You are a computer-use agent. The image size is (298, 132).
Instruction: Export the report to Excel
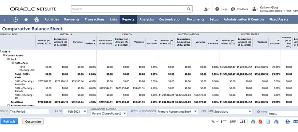(253, 122)
